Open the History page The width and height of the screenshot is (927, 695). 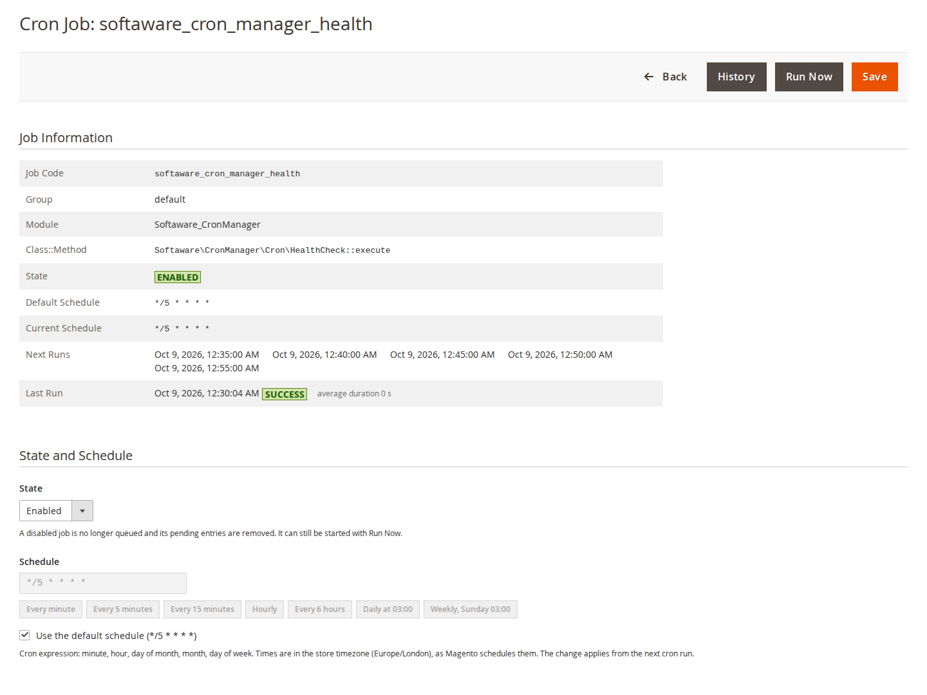(736, 77)
